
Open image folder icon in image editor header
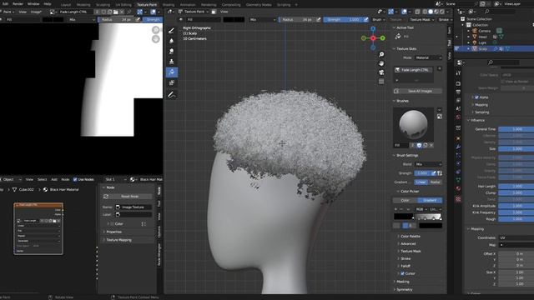point(116,12)
